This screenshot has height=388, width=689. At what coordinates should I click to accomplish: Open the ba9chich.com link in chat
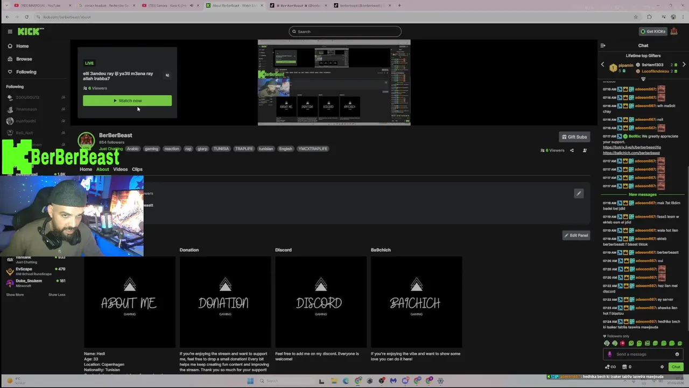(631, 153)
